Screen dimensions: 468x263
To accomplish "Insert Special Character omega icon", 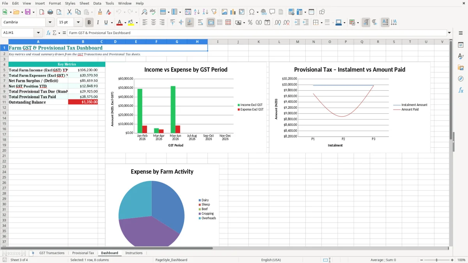I will click(x=252, y=12).
